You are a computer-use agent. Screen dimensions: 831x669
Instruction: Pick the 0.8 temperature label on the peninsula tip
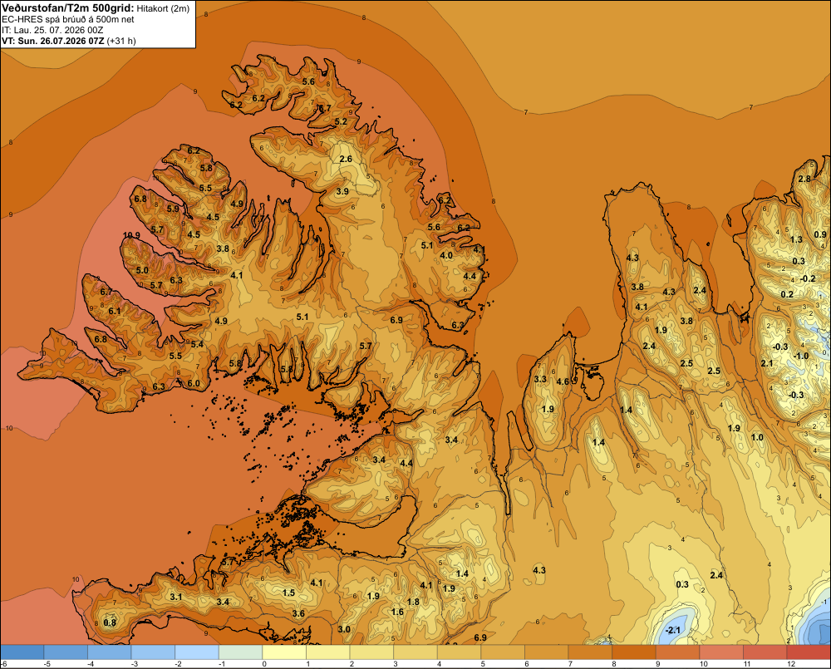(x=110, y=623)
